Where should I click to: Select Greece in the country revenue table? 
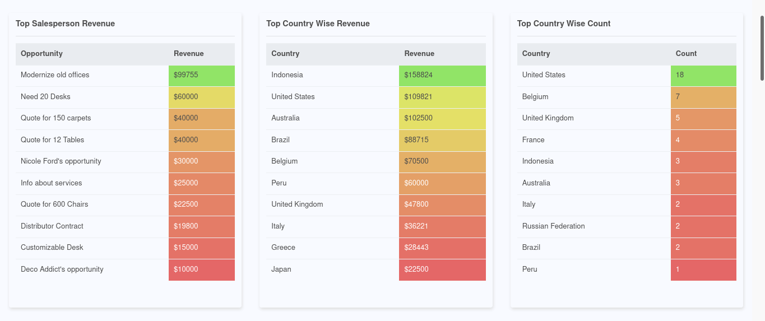coord(283,248)
